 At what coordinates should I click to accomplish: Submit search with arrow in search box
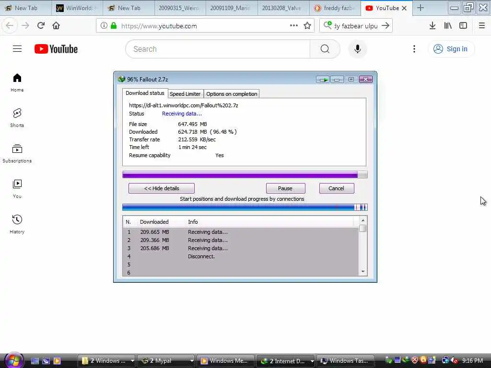386,26
